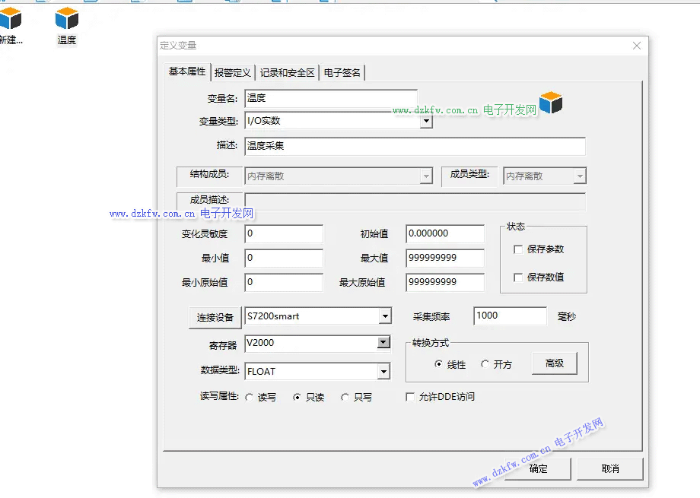Open the 数据类型 FLOAT dropdown
This screenshot has height=498, width=700.
pos(383,372)
